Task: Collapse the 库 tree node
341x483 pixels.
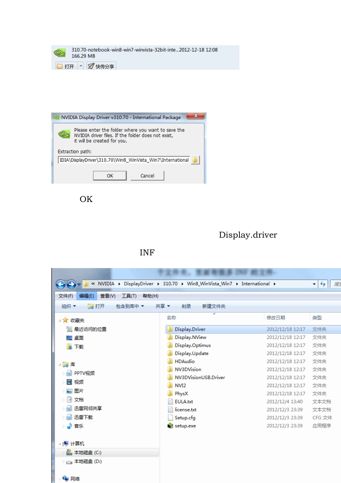Action: (x=60, y=364)
